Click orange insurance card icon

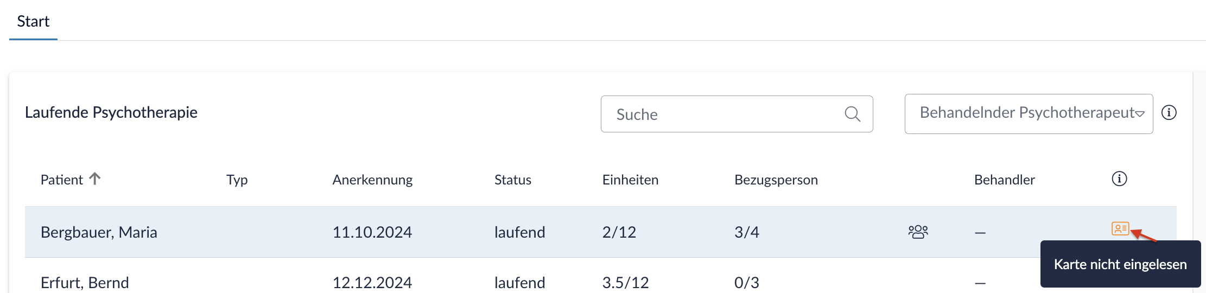[x=1120, y=228]
